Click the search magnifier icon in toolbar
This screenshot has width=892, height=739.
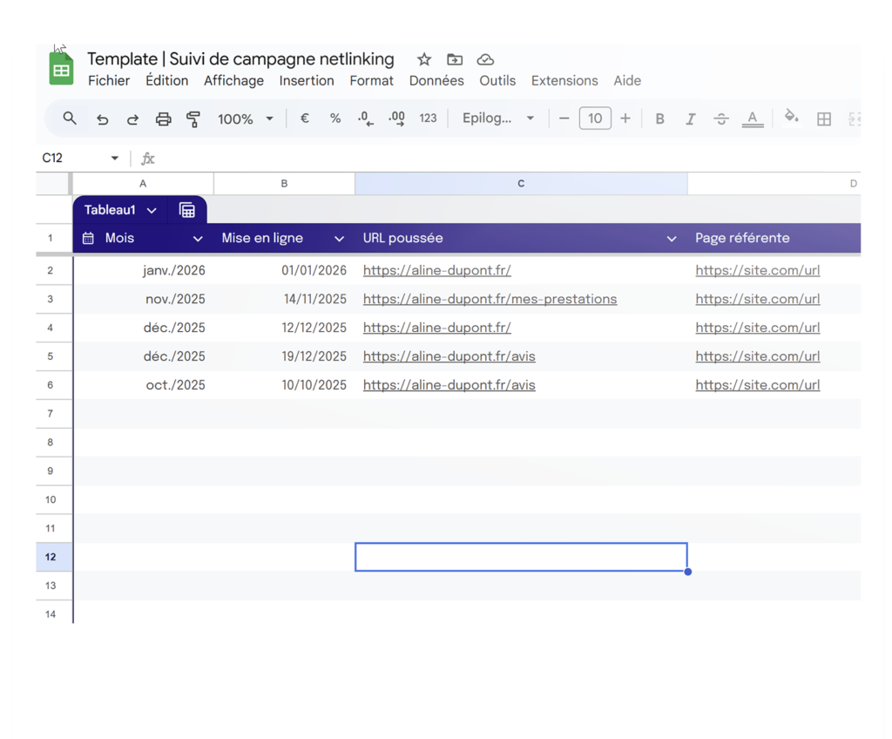(70, 119)
